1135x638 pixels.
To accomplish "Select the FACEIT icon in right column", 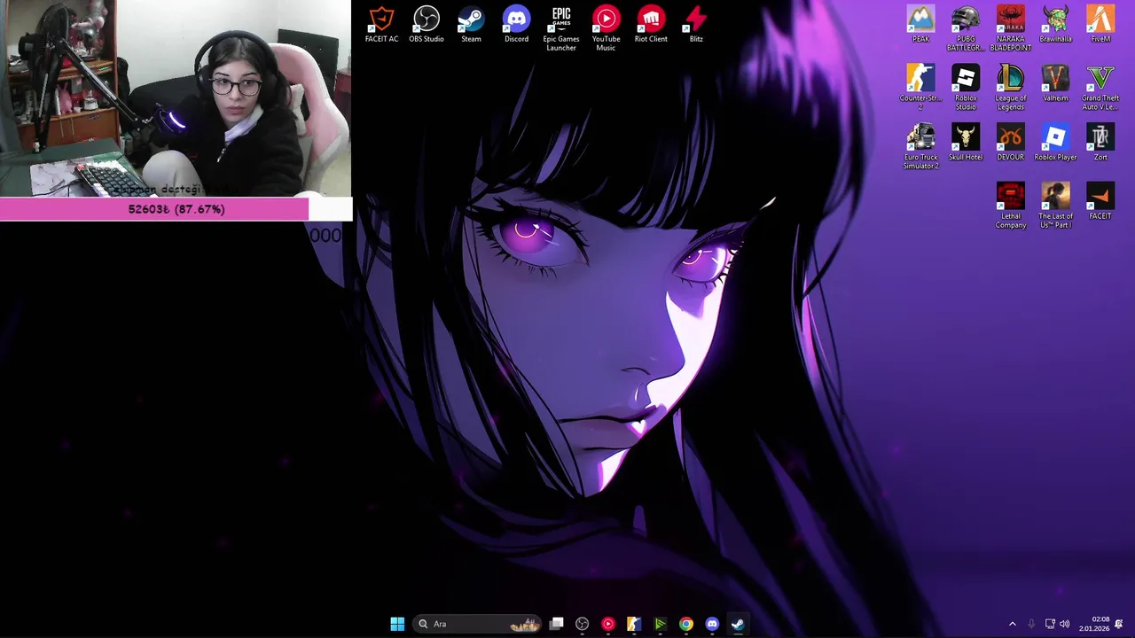I will pos(1100,202).
